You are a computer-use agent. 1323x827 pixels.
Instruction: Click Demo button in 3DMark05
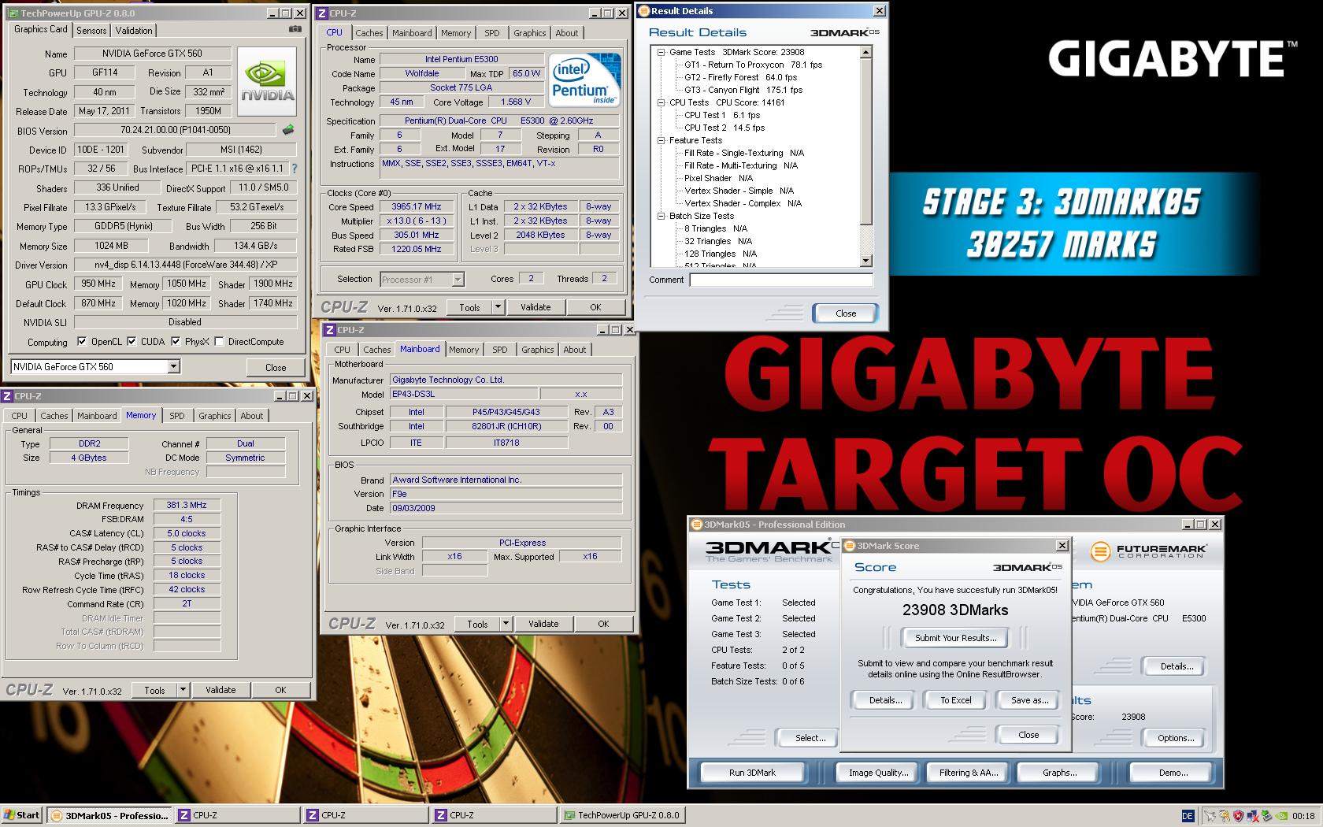pos(1173,773)
